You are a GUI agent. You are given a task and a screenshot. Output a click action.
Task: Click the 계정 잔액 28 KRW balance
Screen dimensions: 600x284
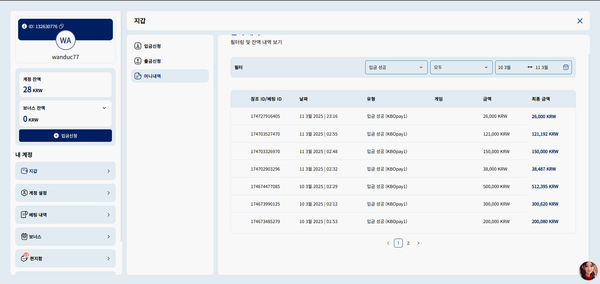[x=65, y=85]
